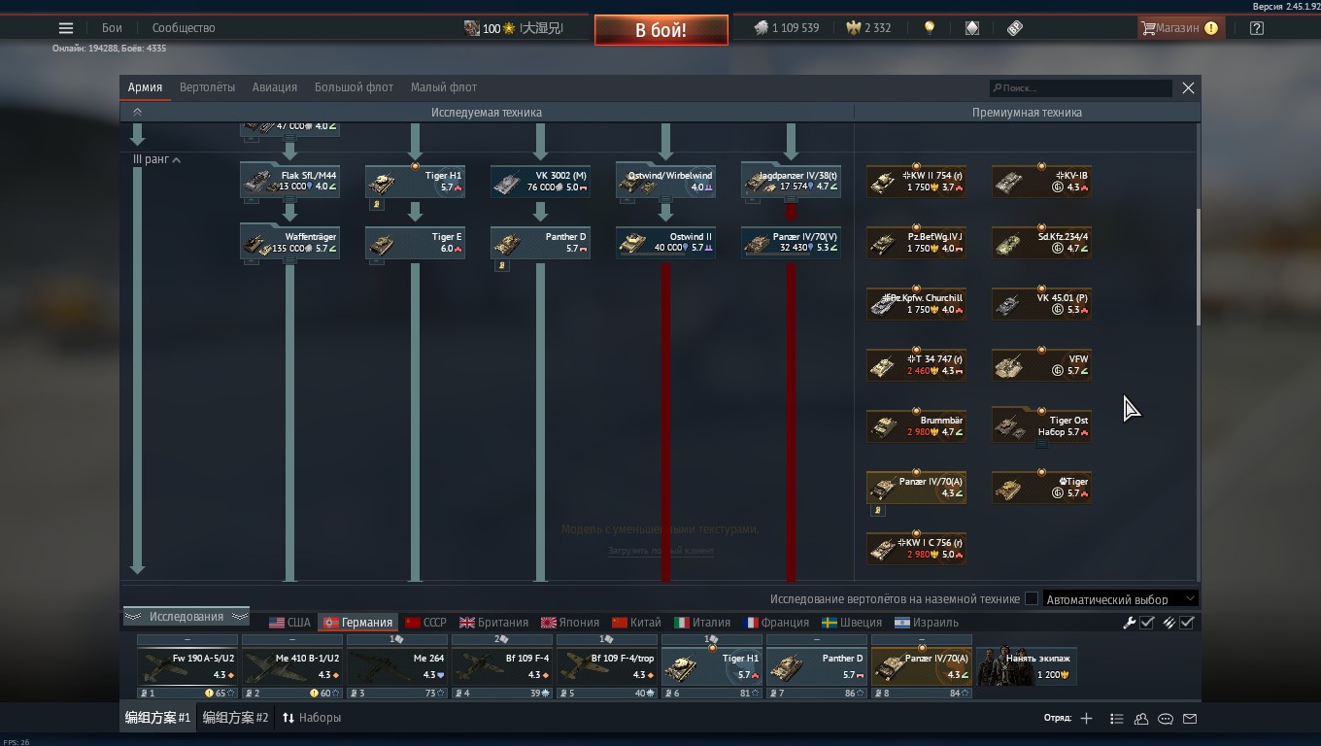Switch to the Малый флот tab
1321x746 pixels.
click(x=444, y=87)
